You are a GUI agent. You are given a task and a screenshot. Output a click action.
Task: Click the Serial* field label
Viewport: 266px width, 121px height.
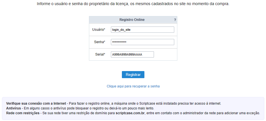(100, 54)
